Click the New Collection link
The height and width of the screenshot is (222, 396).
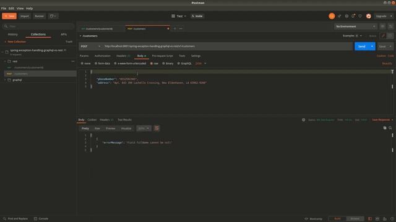[15, 42]
